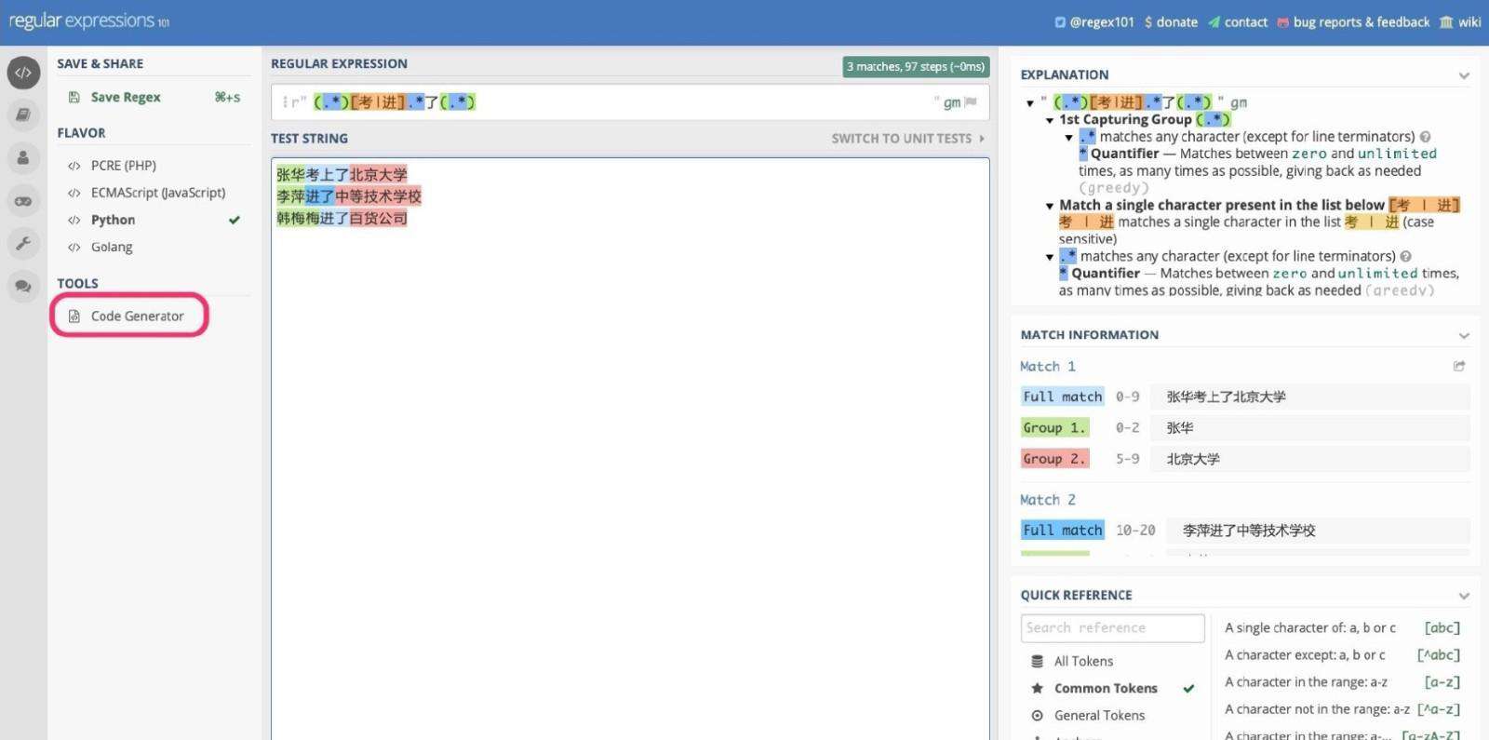Click the regex flags flag icon
Screen dimensions: 1489x740
pos(972,102)
